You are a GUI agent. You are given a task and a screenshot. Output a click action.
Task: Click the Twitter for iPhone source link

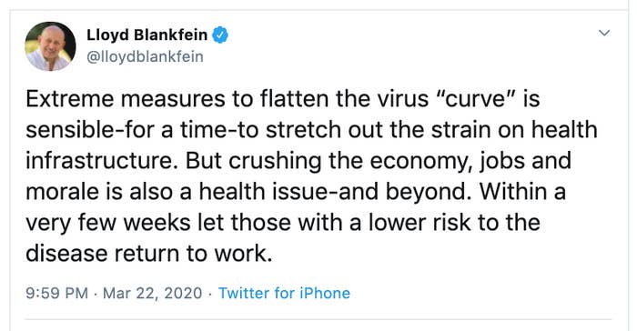(x=284, y=293)
